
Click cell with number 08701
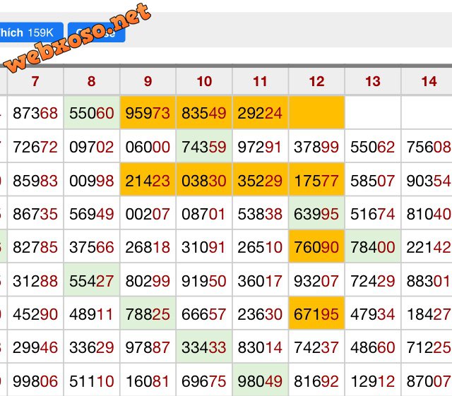[x=204, y=214]
